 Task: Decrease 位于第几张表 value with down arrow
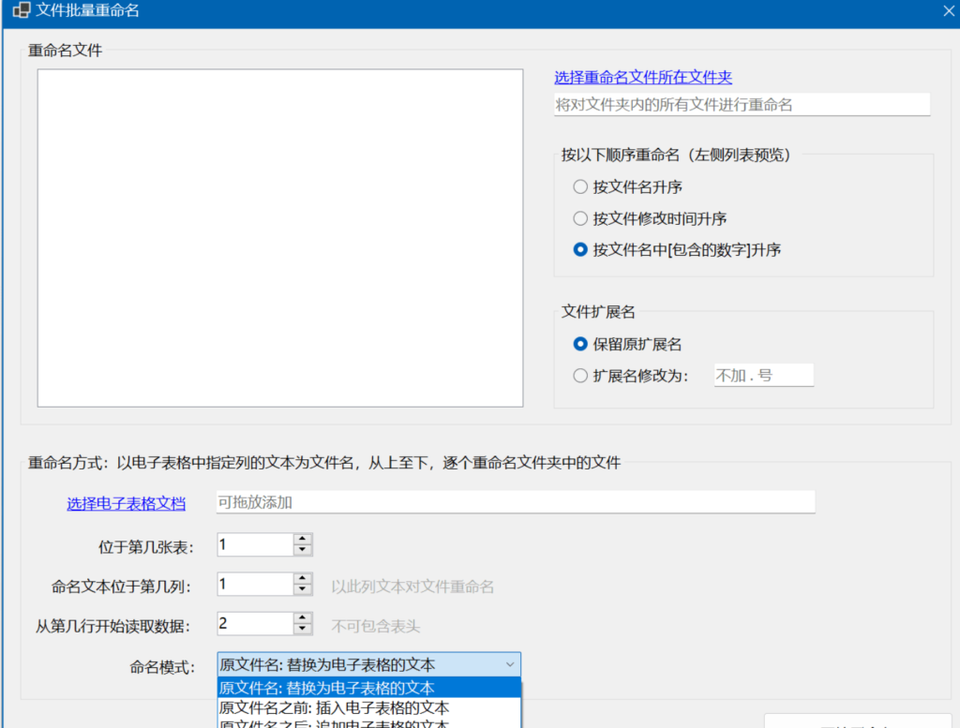(x=303, y=550)
